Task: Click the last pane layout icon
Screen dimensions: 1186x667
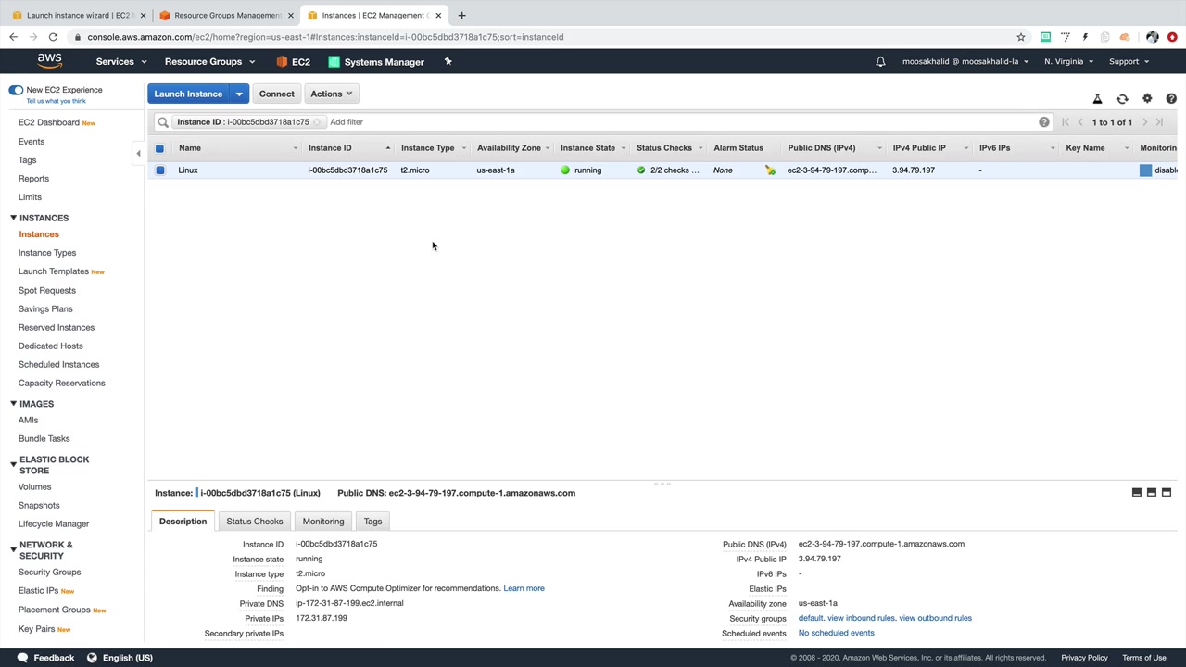Action: point(1167,493)
